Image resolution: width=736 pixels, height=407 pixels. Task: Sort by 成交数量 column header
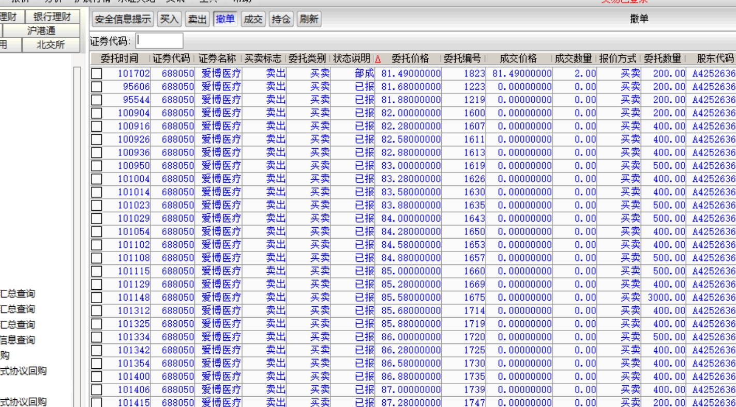(x=574, y=59)
